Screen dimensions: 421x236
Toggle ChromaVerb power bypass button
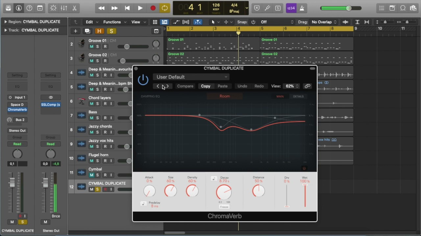click(143, 80)
